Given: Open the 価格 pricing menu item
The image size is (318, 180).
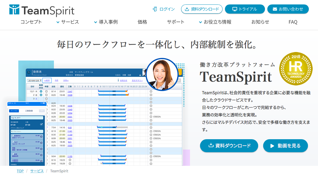Looking at the screenshot, I should pyautogui.click(x=142, y=22).
